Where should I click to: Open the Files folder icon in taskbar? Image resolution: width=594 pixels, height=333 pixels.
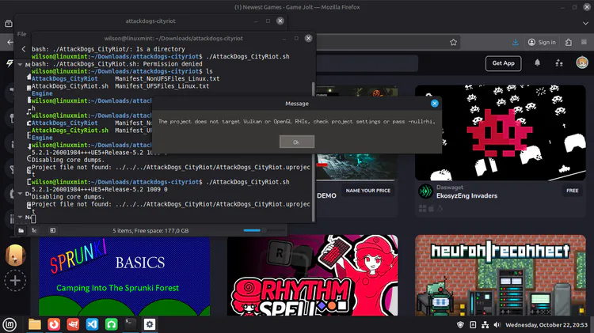(x=35, y=324)
